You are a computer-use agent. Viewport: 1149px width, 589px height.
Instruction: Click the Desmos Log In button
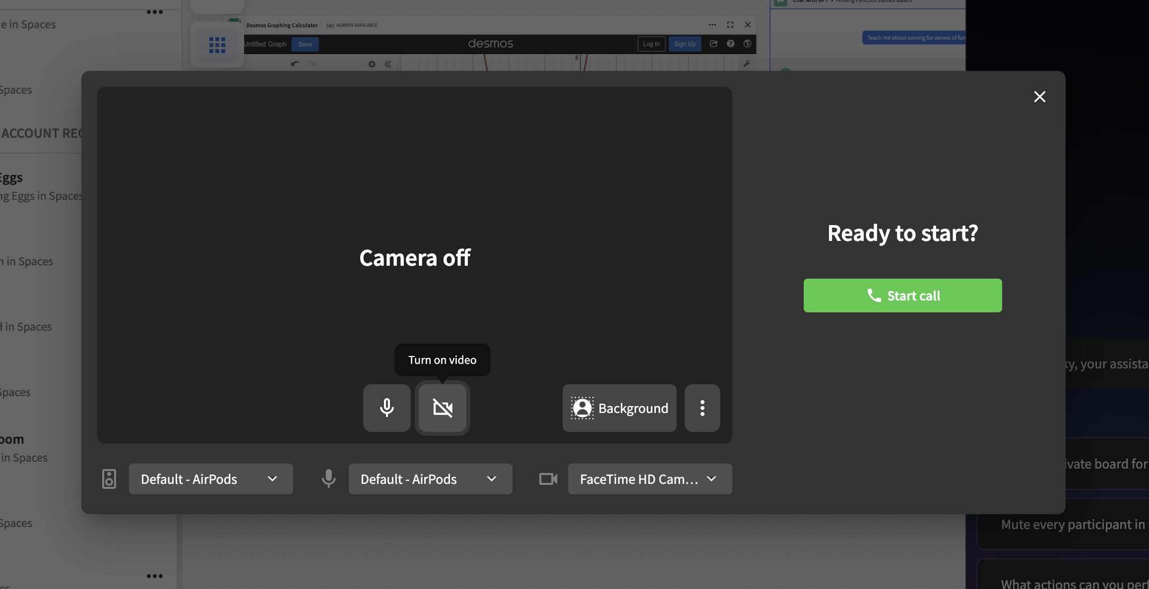(651, 44)
